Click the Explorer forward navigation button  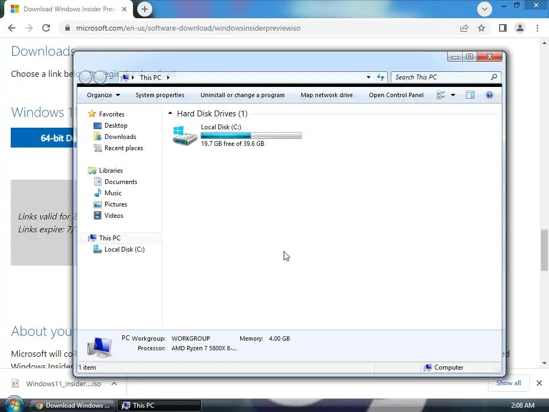click(x=100, y=77)
